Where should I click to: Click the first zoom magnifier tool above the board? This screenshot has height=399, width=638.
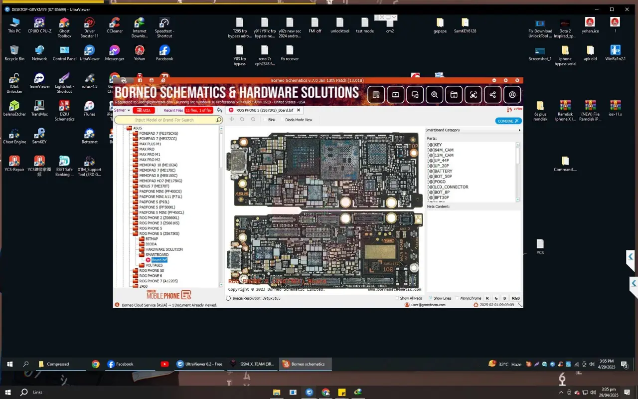point(242,120)
